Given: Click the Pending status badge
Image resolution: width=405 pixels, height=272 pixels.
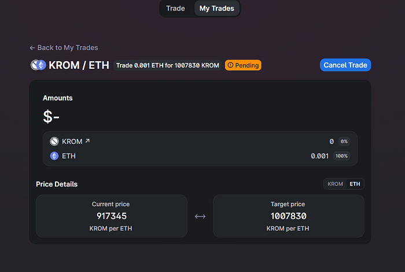Looking at the screenshot, I should tap(243, 65).
